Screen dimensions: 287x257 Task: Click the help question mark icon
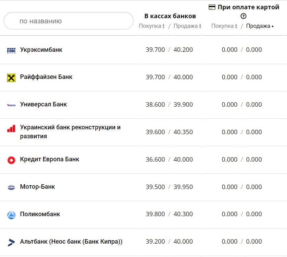click(244, 16)
